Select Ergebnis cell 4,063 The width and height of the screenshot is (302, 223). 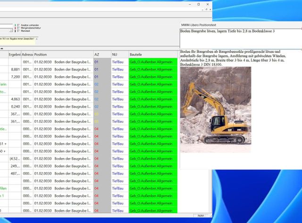click(x=15, y=99)
